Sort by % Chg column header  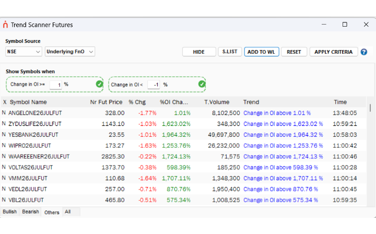(137, 102)
